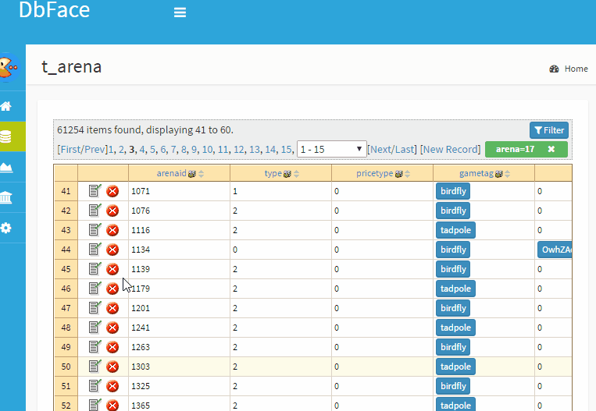
Task: Select the database icon in sidebar
Action: 5,136
